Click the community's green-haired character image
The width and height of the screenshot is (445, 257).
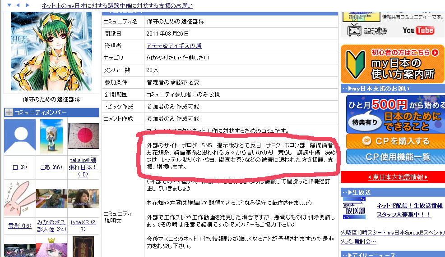[51, 45]
